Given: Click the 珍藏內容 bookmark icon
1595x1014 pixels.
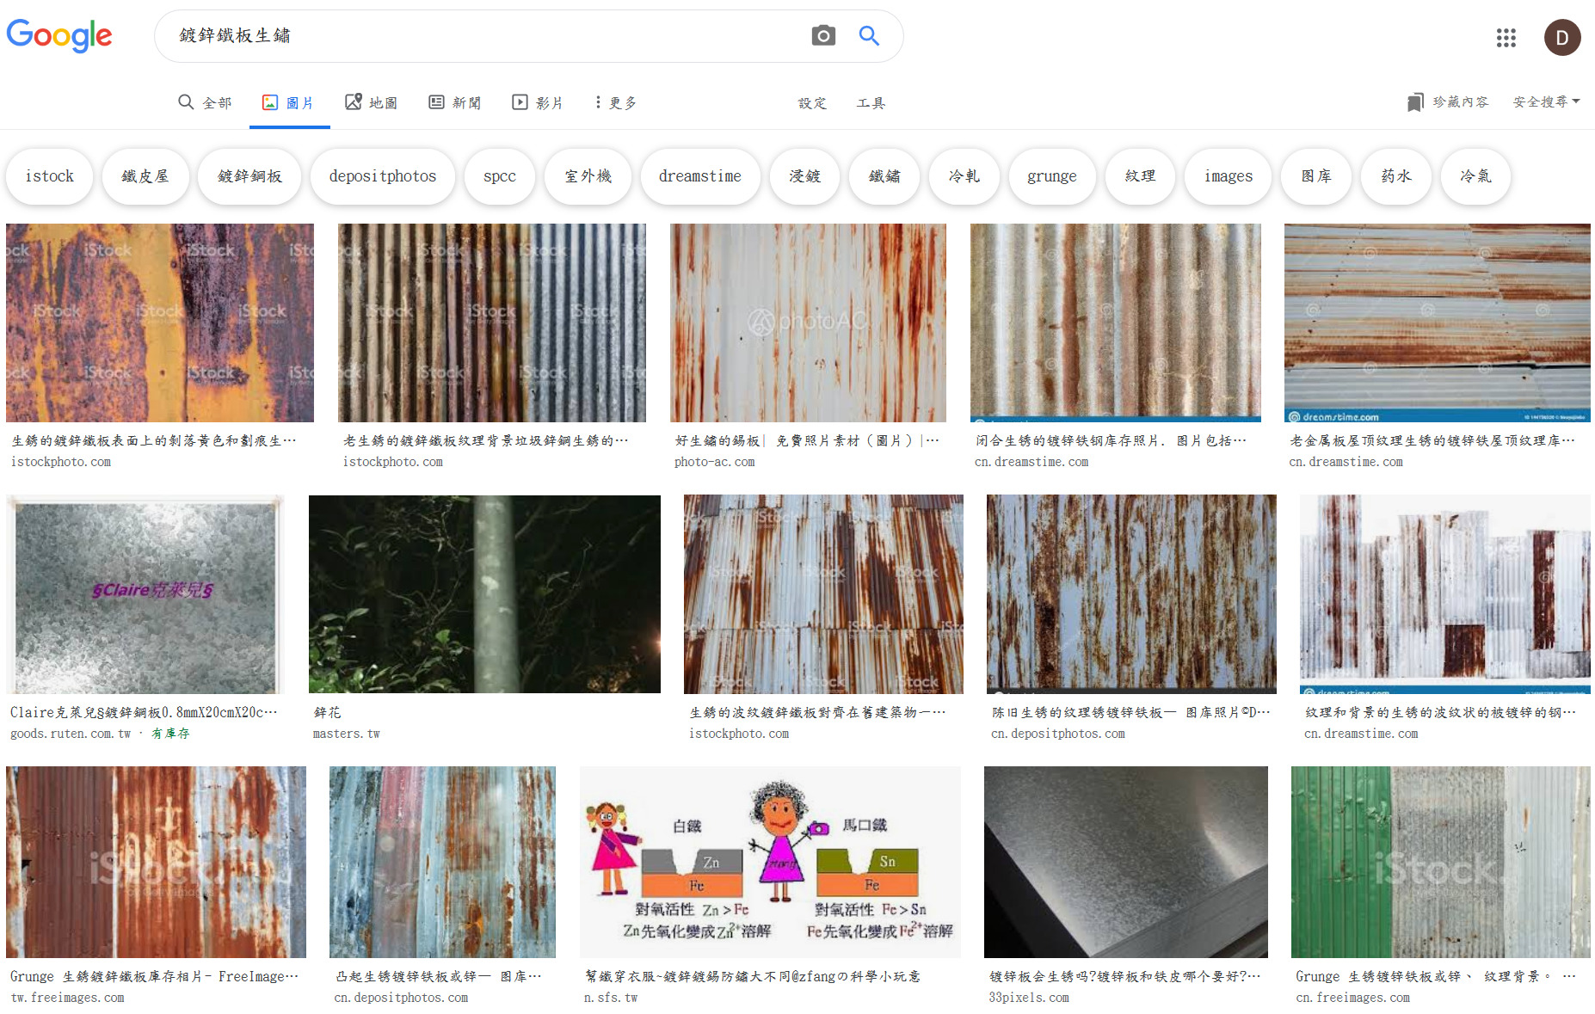Looking at the screenshot, I should pyautogui.click(x=1414, y=102).
